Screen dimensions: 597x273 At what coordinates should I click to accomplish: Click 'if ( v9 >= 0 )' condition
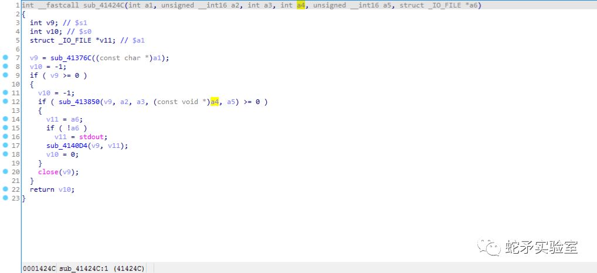(59, 75)
